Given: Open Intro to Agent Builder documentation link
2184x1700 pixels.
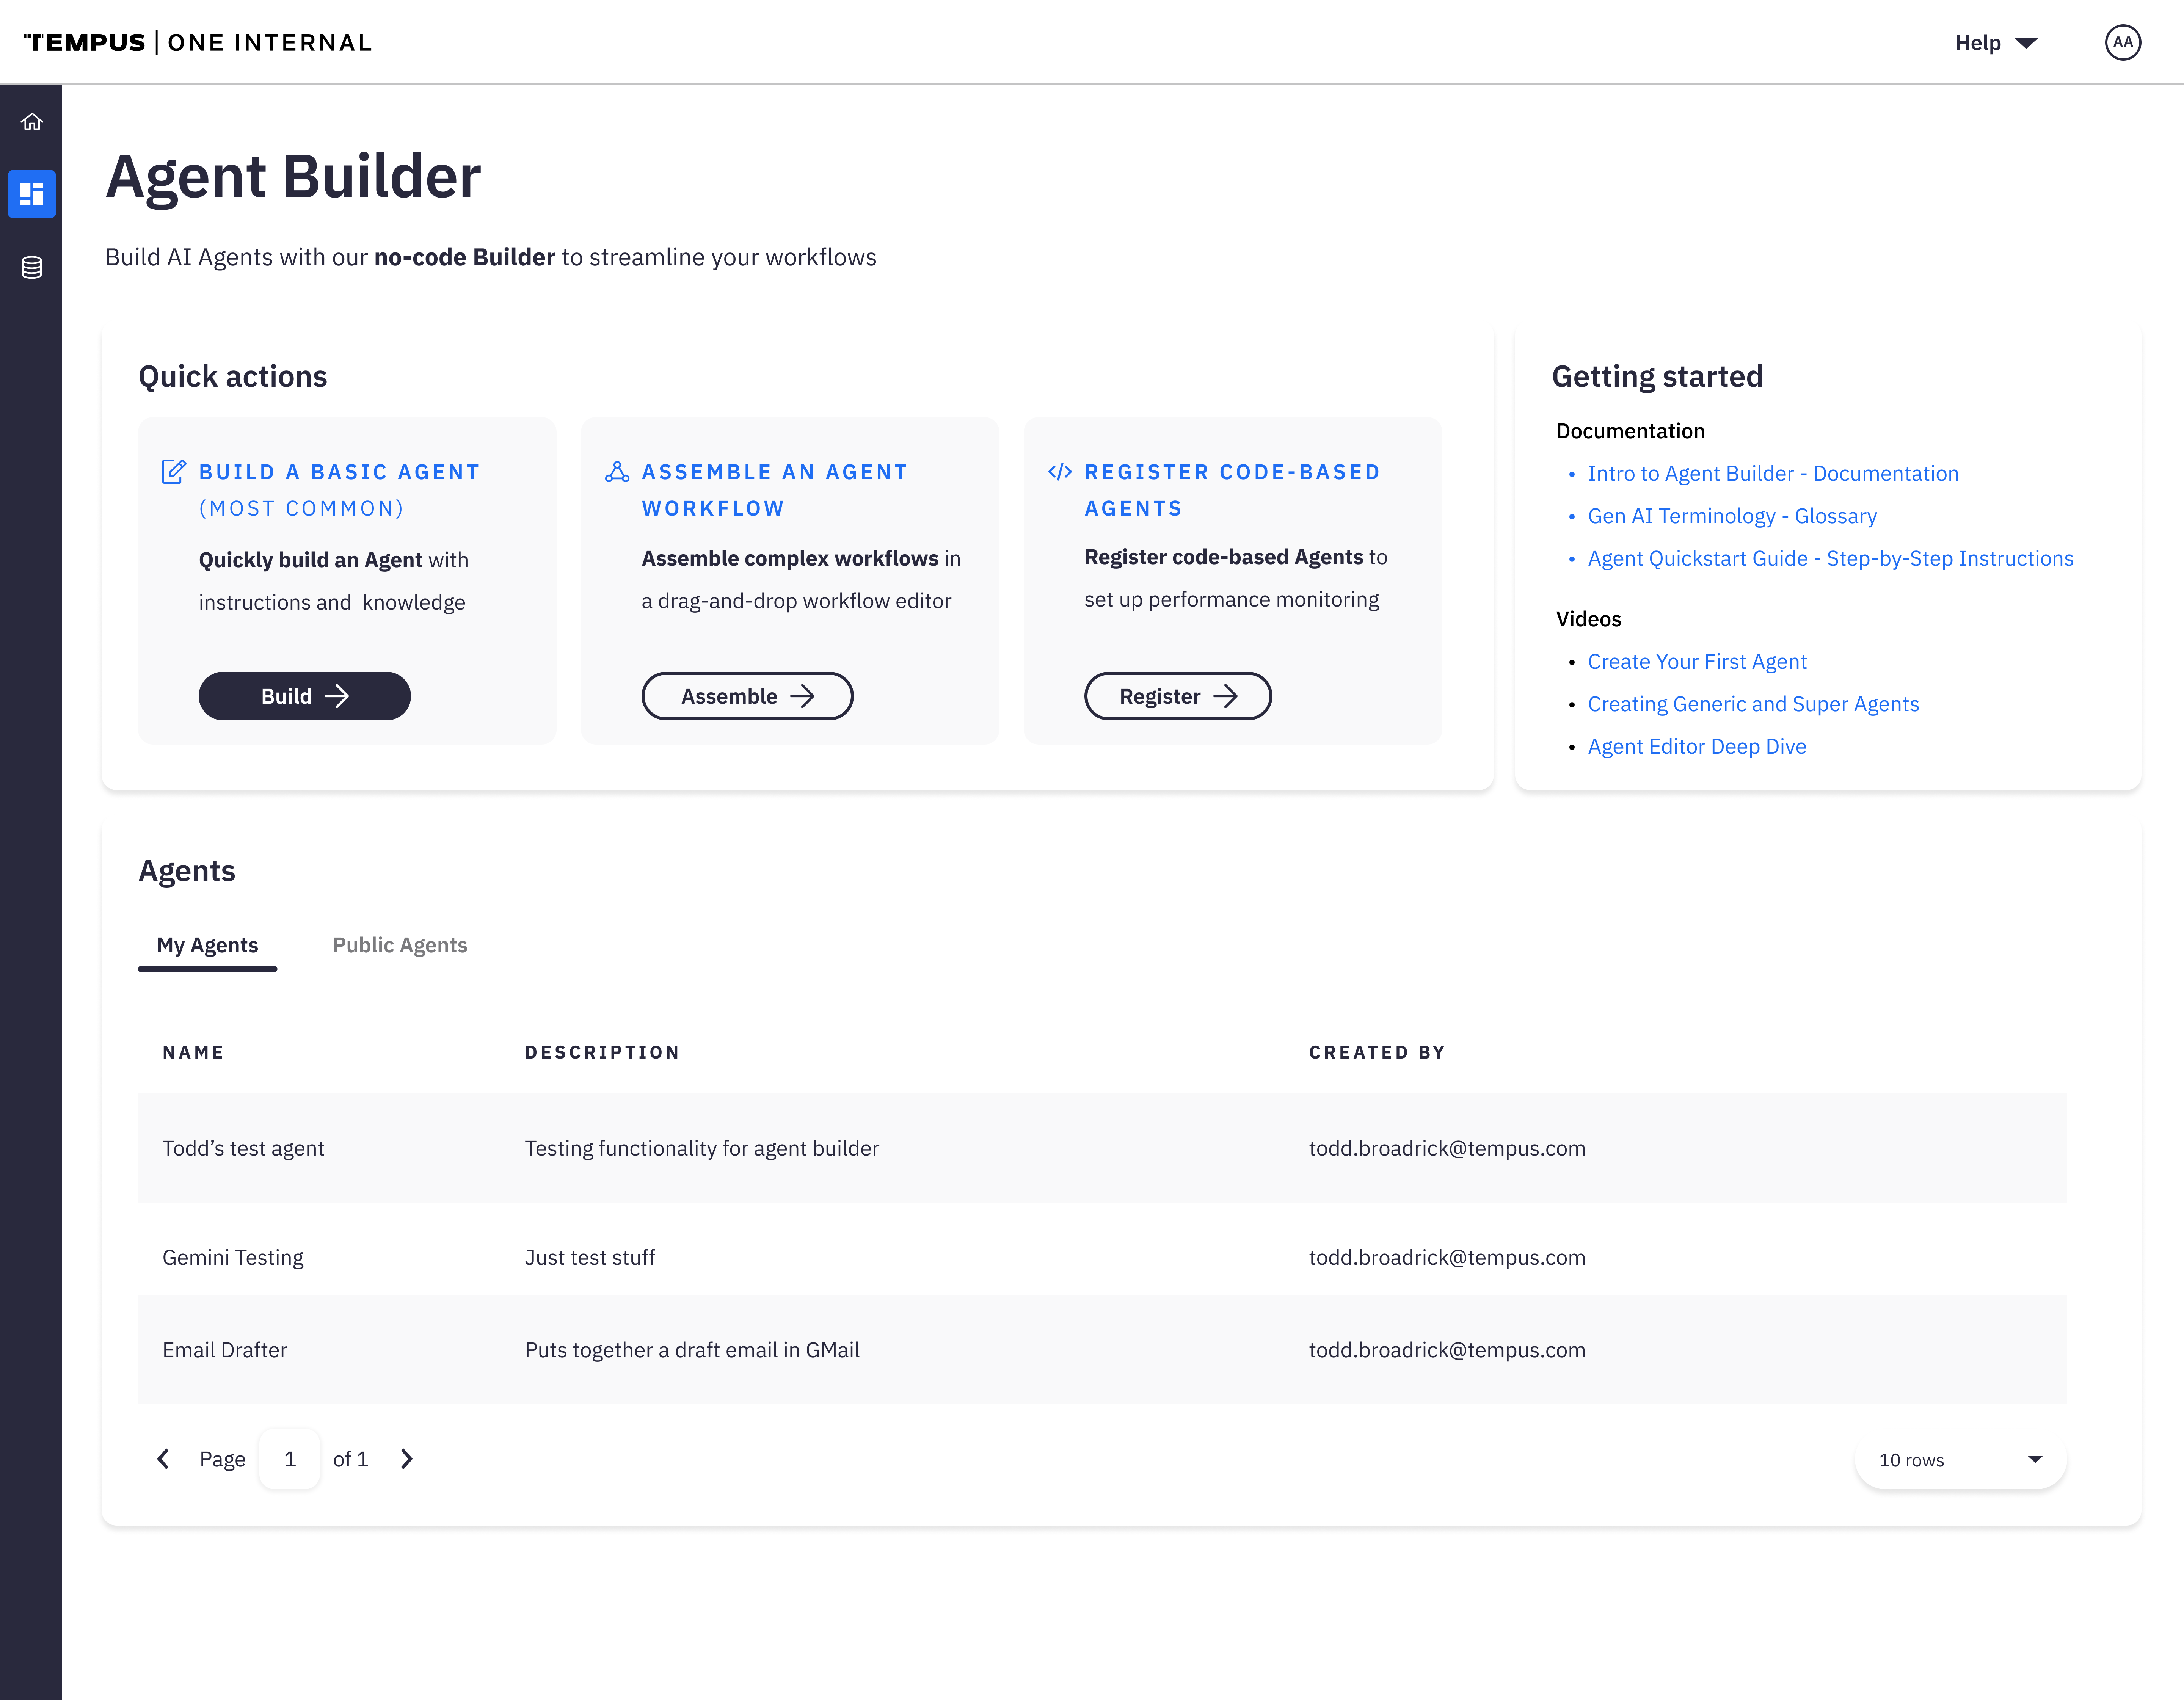Looking at the screenshot, I should [1773, 473].
